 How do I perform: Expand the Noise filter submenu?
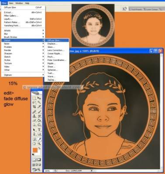coord(23,43)
